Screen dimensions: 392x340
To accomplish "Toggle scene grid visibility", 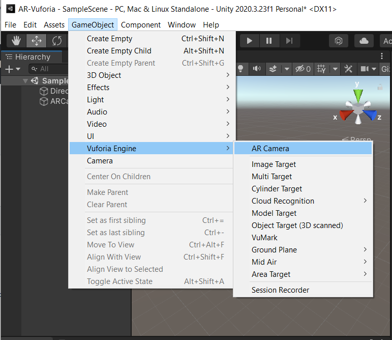I will [321, 69].
